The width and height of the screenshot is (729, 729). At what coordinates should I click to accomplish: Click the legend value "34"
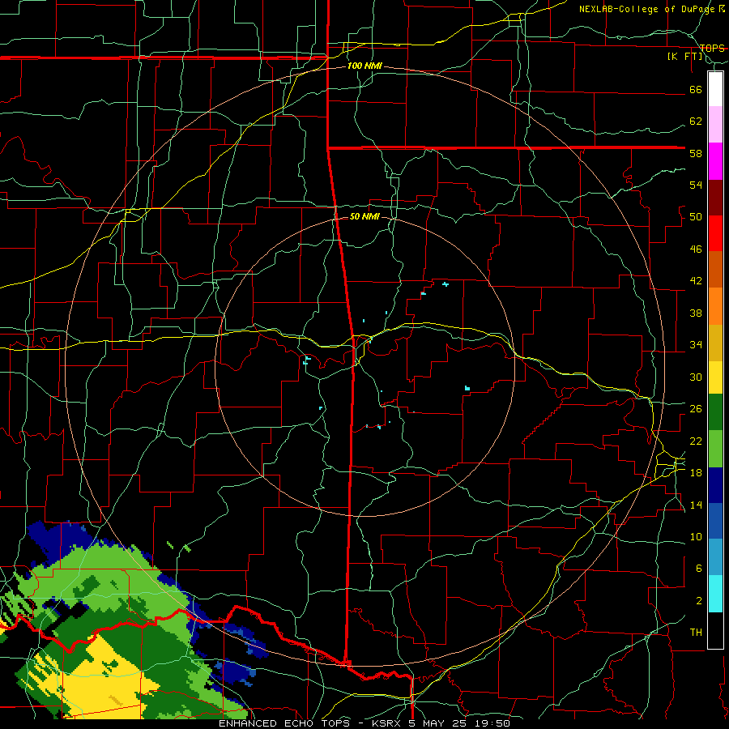696,345
